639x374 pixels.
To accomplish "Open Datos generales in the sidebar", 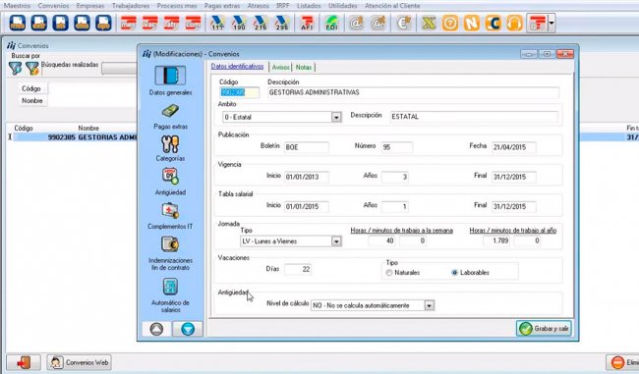I will pyautogui.click(x=170, y=80).
